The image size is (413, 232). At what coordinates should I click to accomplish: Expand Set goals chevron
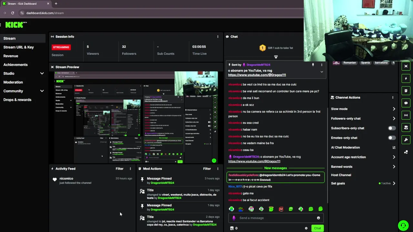point(394,183)
